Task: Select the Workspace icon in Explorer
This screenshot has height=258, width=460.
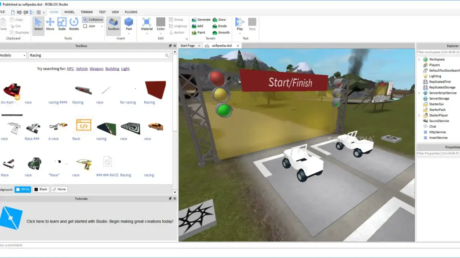Action: pyautogui.click(x=425, y=60)
